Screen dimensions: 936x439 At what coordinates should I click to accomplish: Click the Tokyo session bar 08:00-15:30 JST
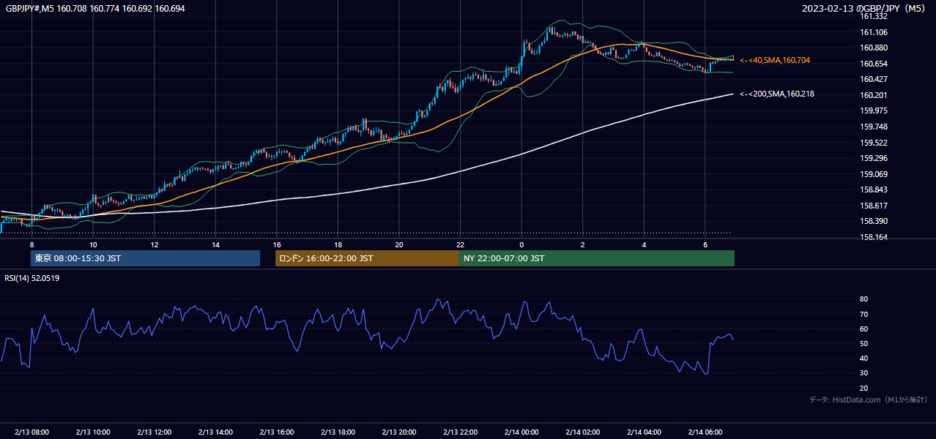[145, 258]
